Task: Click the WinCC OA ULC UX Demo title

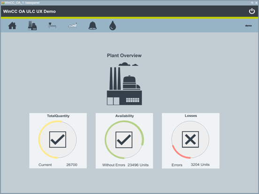Action: click(30, 11)
